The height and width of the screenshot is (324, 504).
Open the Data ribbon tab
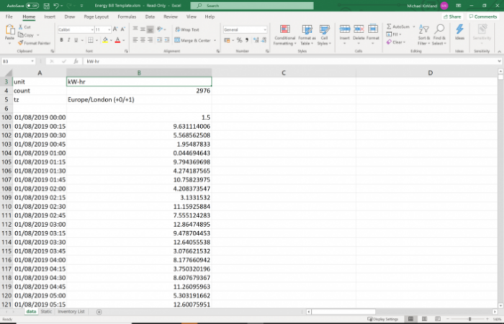(x=150, y=17)
